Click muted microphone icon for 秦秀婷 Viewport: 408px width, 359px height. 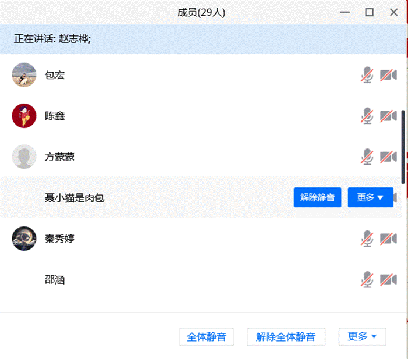click(x=367, y=239)
